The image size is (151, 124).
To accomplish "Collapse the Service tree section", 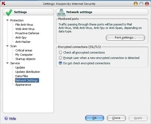I will pyautogui.click(x=8, y=63).
